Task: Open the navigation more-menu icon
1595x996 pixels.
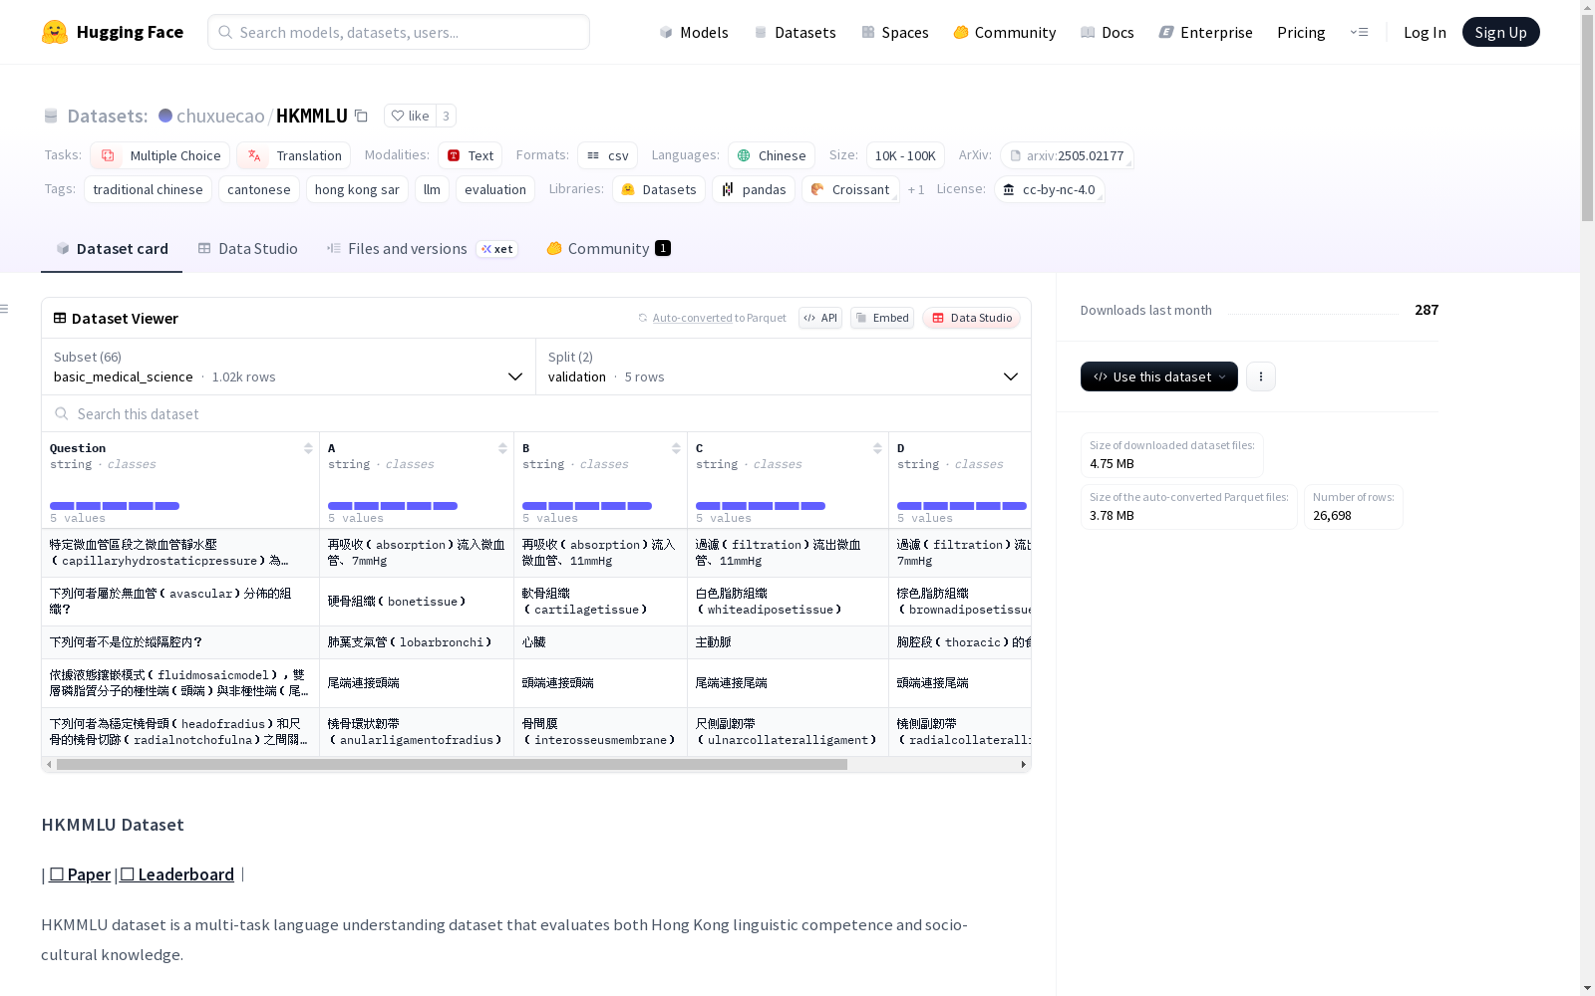Action: coord(1359,32)
